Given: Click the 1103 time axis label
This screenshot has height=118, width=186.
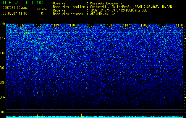Looking at the screenshot, I should 56,25.
